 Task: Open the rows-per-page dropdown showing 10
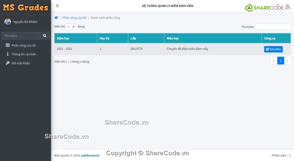pyautogui.click(x=71, y=27)
